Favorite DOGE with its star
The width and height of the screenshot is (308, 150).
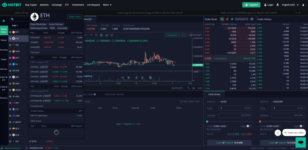pyautogui.click(x=10, y=90)
